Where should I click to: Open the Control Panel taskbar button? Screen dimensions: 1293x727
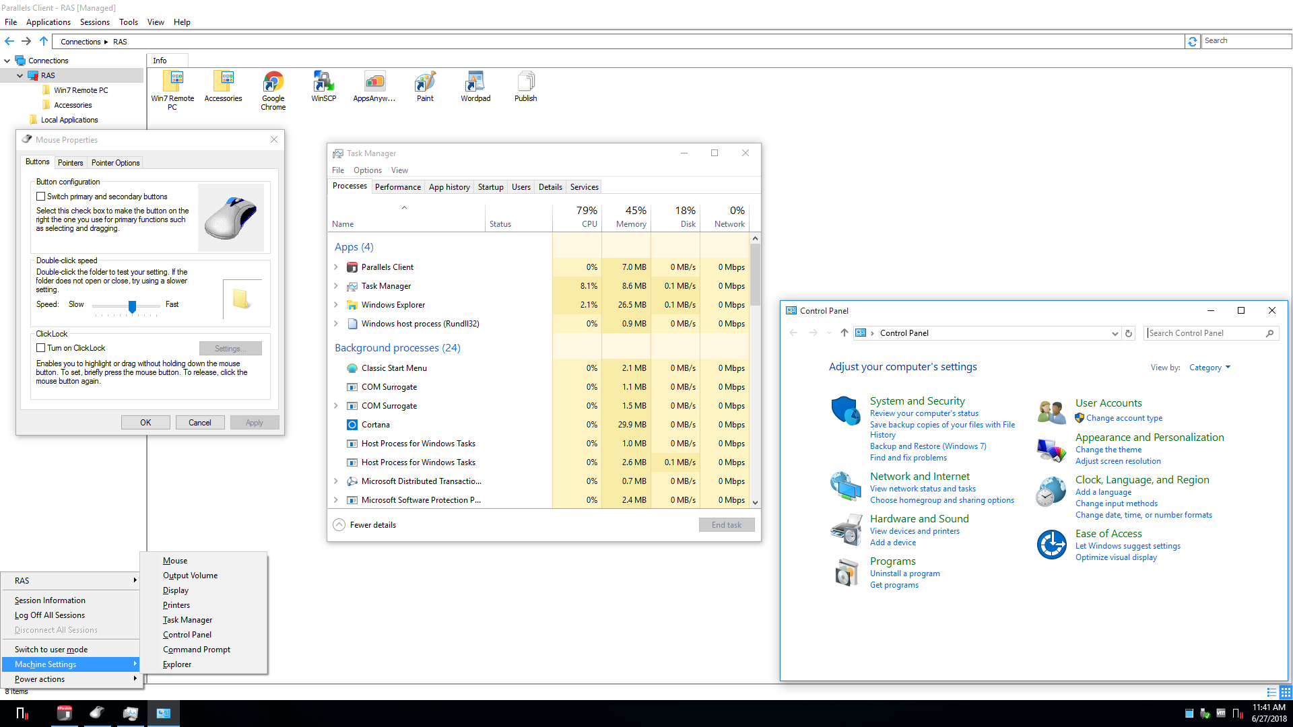point(164,713)
